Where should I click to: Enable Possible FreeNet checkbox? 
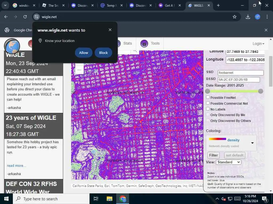pyautogui.click(x=208, y=97)
